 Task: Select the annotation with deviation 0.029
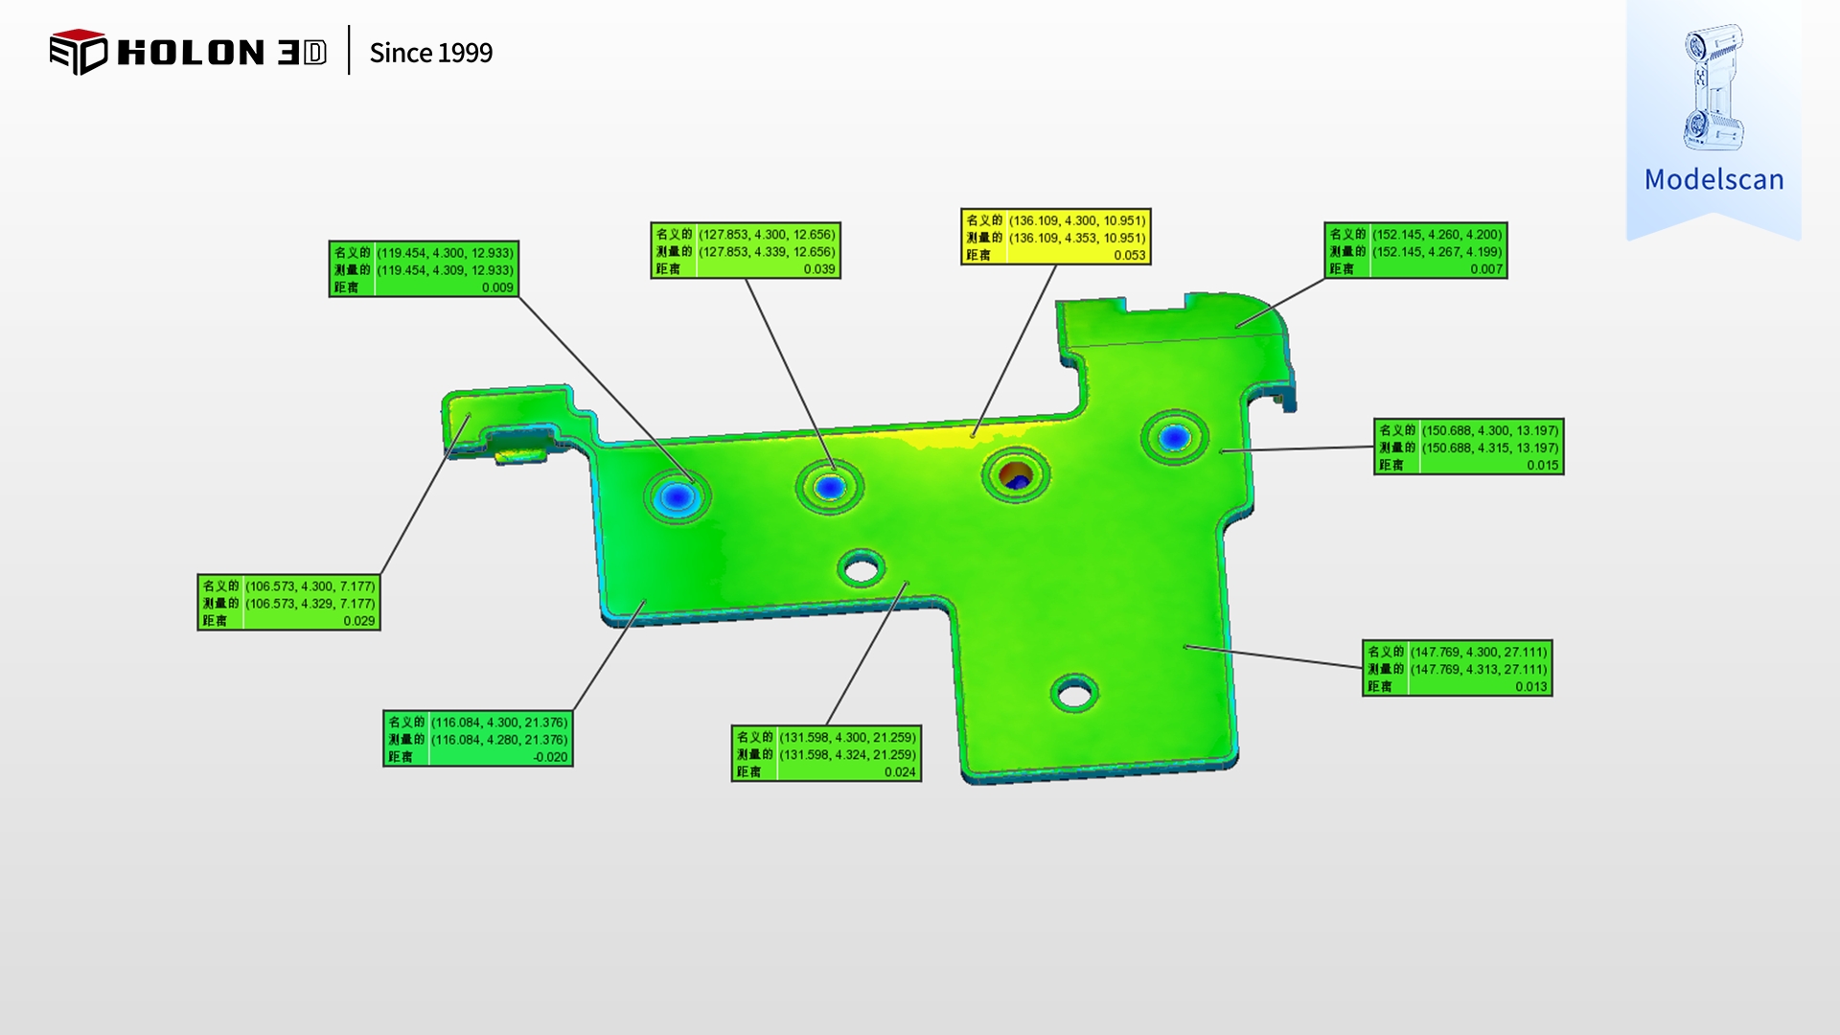pyautogui.click(x=288, y=602)
